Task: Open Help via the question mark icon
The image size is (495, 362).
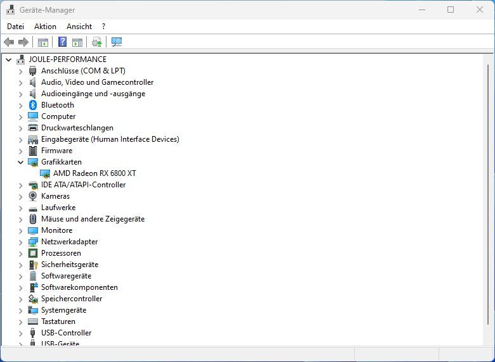Action: click(x=63, y=42)
